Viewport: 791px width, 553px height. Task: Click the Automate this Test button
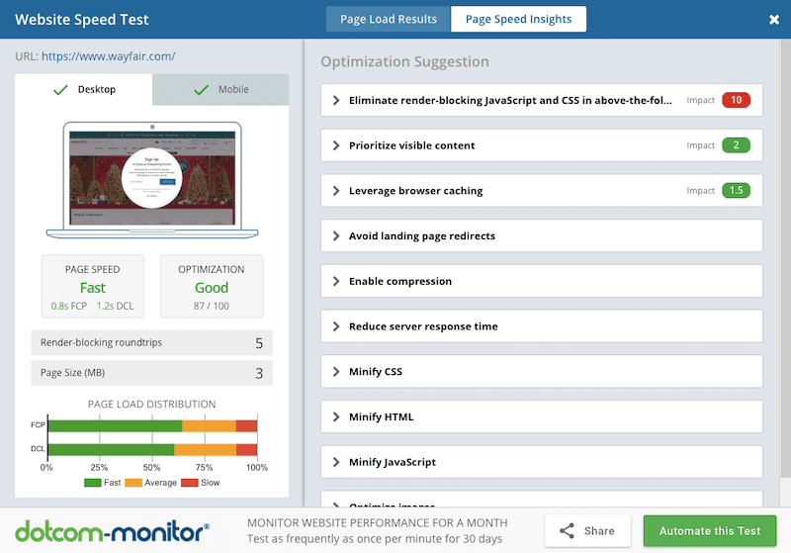coord(710,531)
